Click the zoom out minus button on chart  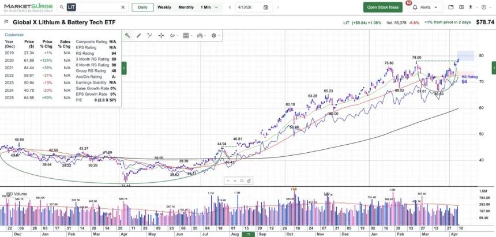(228, 180)
